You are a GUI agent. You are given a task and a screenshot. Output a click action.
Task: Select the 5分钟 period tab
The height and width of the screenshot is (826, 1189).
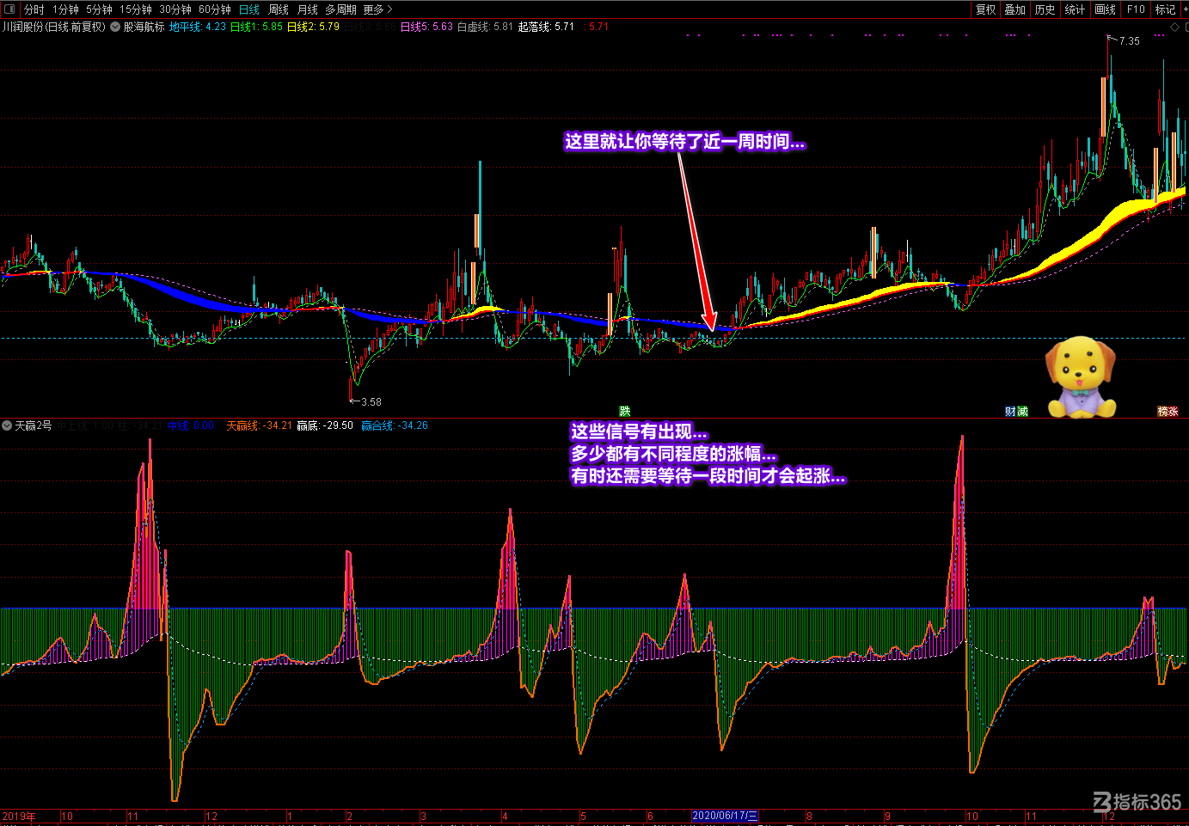(x=99, y=9)
